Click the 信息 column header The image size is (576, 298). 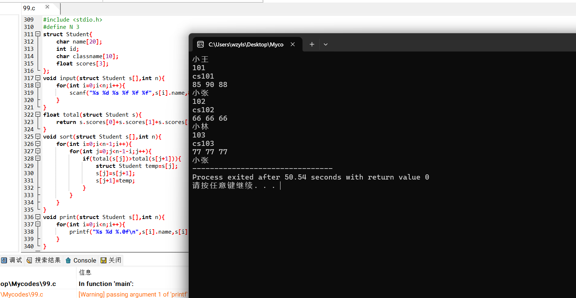(85, 272)
